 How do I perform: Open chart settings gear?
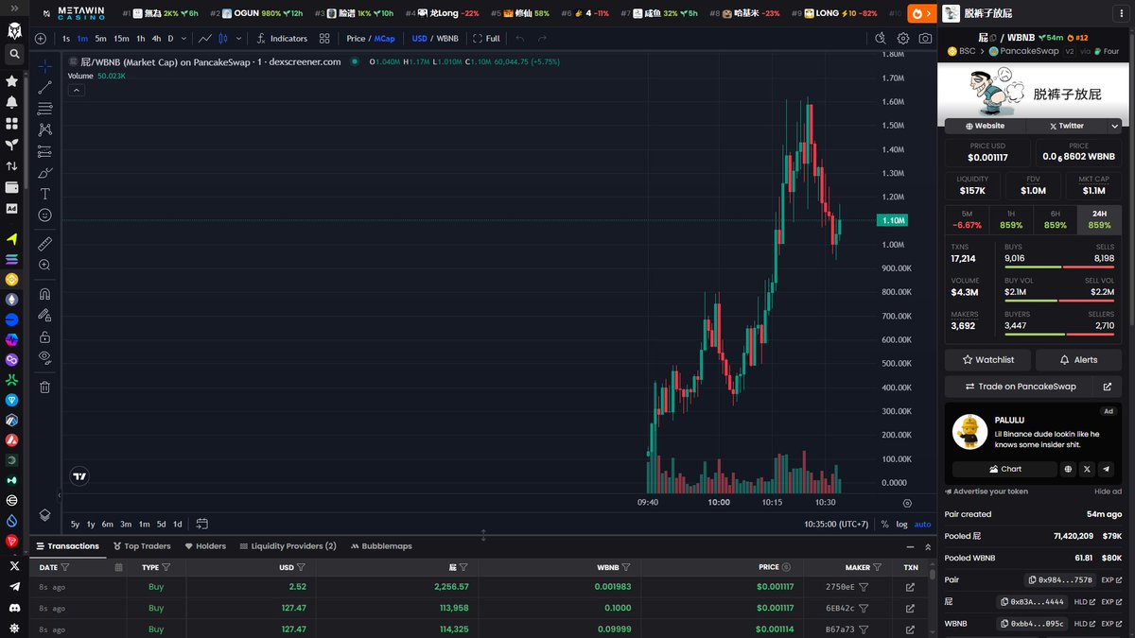click(903, 39)
